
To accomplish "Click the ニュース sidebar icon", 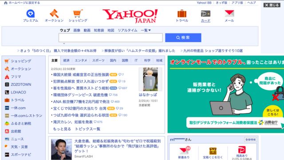I will [x=7, y=139].
